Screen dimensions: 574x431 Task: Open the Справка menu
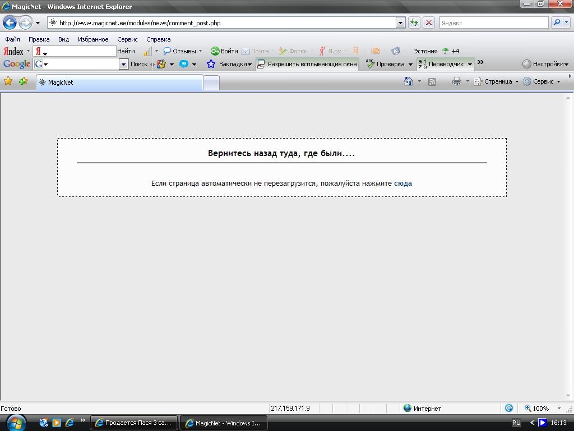(x=159, y=39)
